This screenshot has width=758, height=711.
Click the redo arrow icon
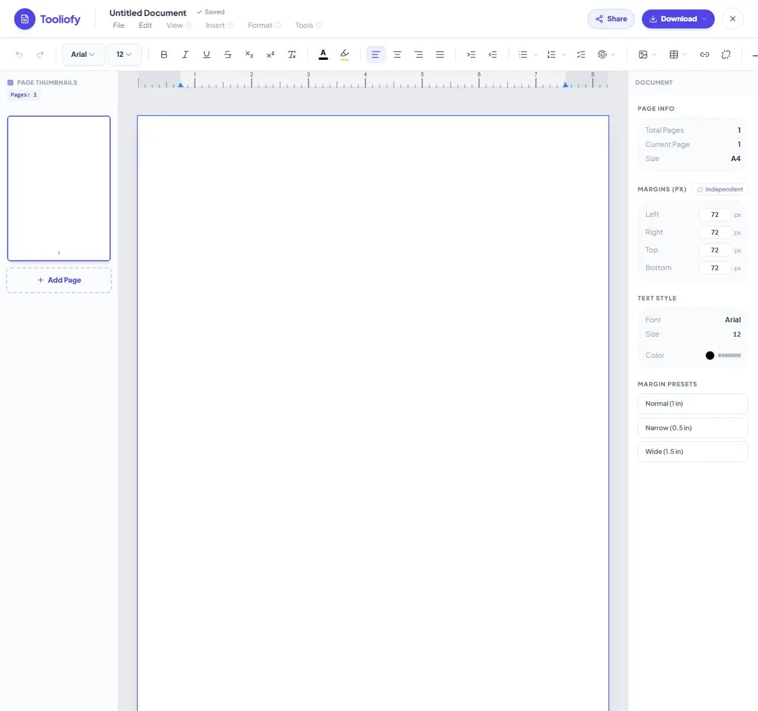40,55
